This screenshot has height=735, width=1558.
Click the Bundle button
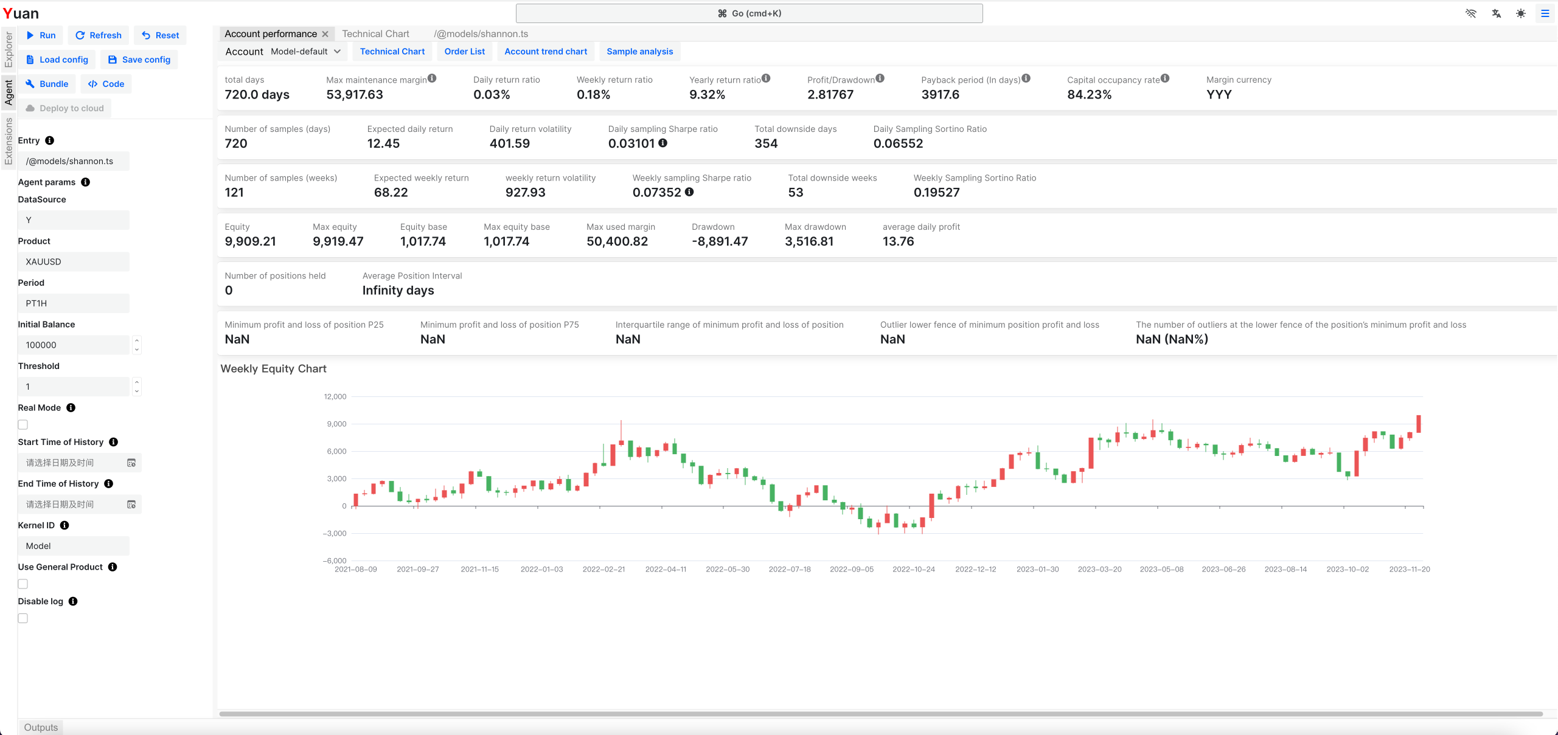coord(46,84)
